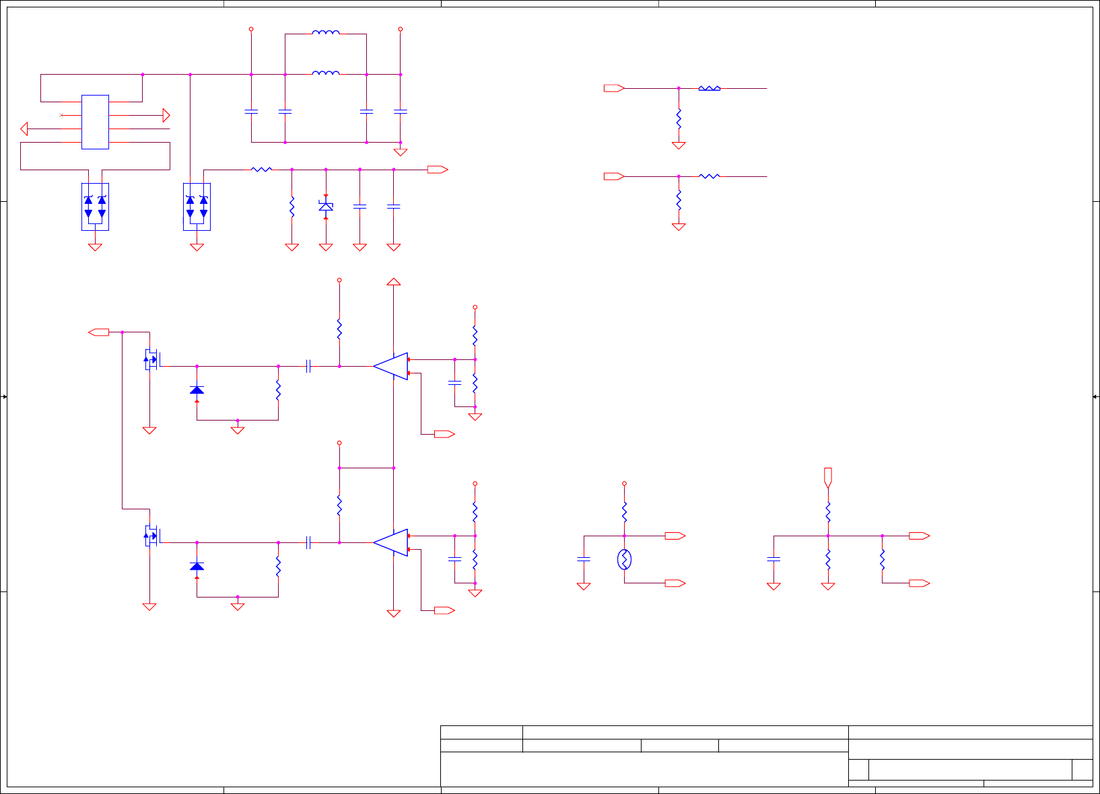Image resolution: width=1100 pixels, height=794 pixels.
Task: Select the series resistor before the Zener diode
Action: coord(261,170)
